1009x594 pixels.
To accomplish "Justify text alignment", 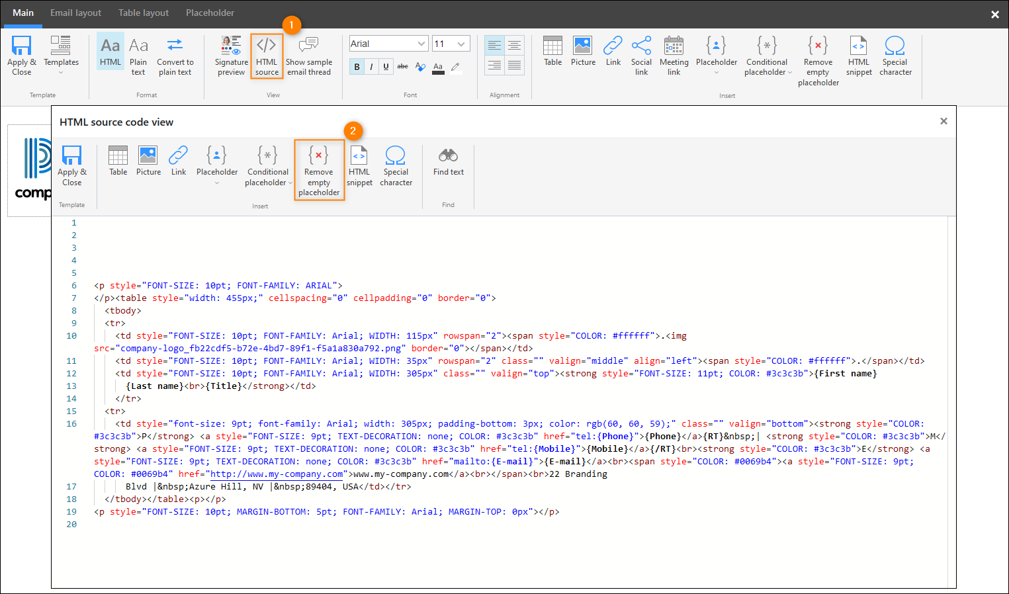I will coord(514,65).
